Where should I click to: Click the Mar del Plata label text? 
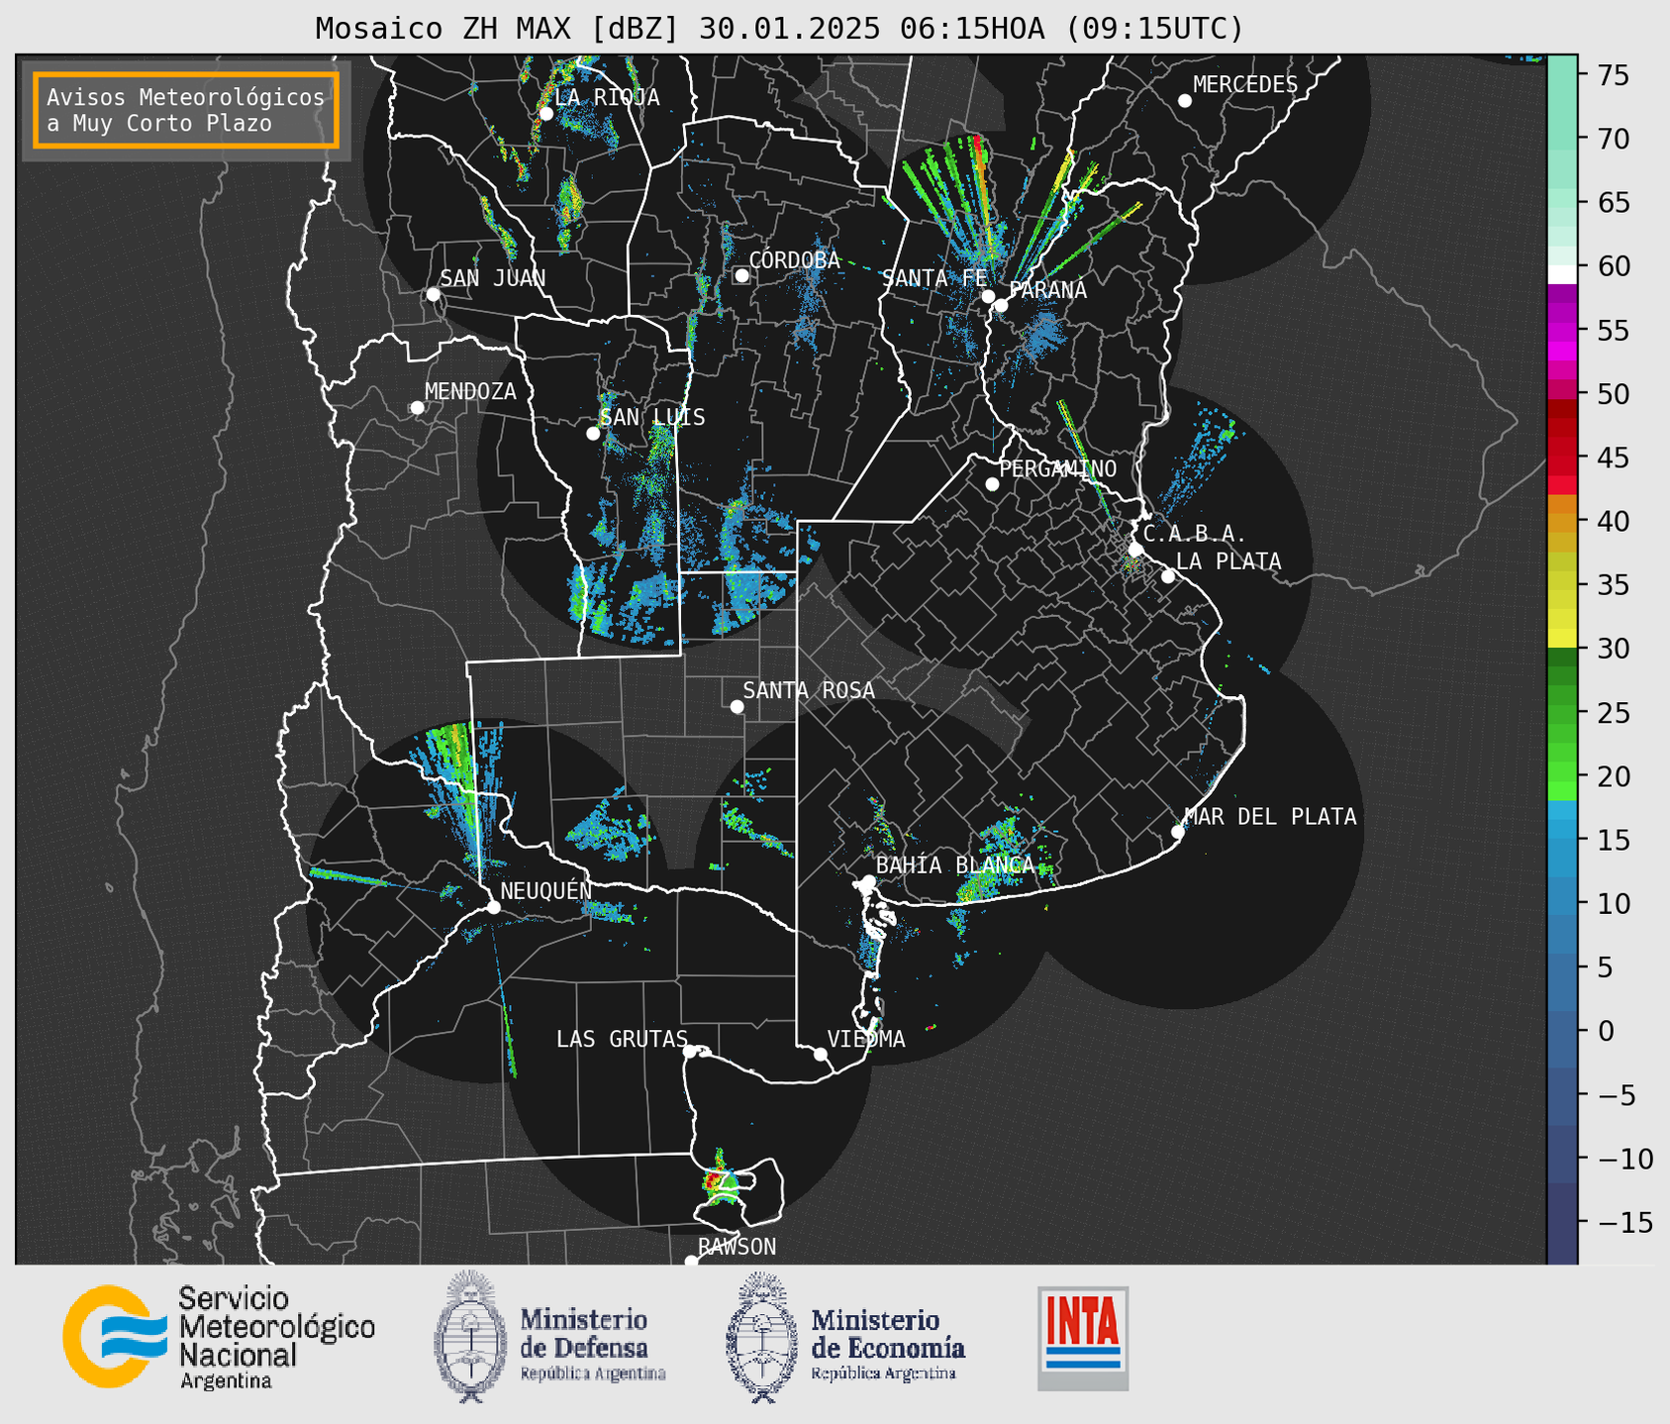point(1270,817)
